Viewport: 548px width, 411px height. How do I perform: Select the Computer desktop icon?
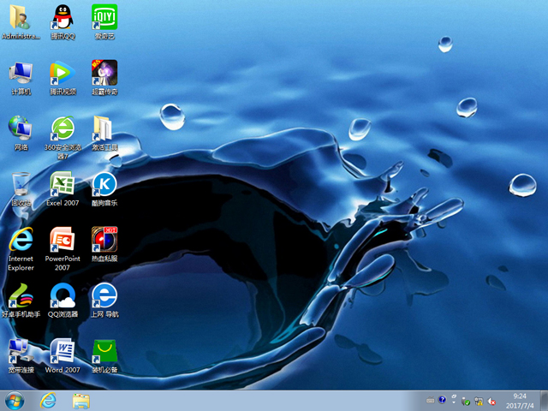tap(21, 73)
